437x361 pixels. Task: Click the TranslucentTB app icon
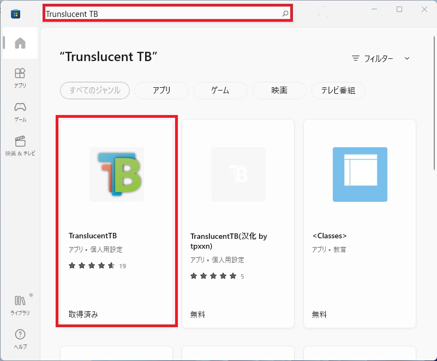[117, 175]
